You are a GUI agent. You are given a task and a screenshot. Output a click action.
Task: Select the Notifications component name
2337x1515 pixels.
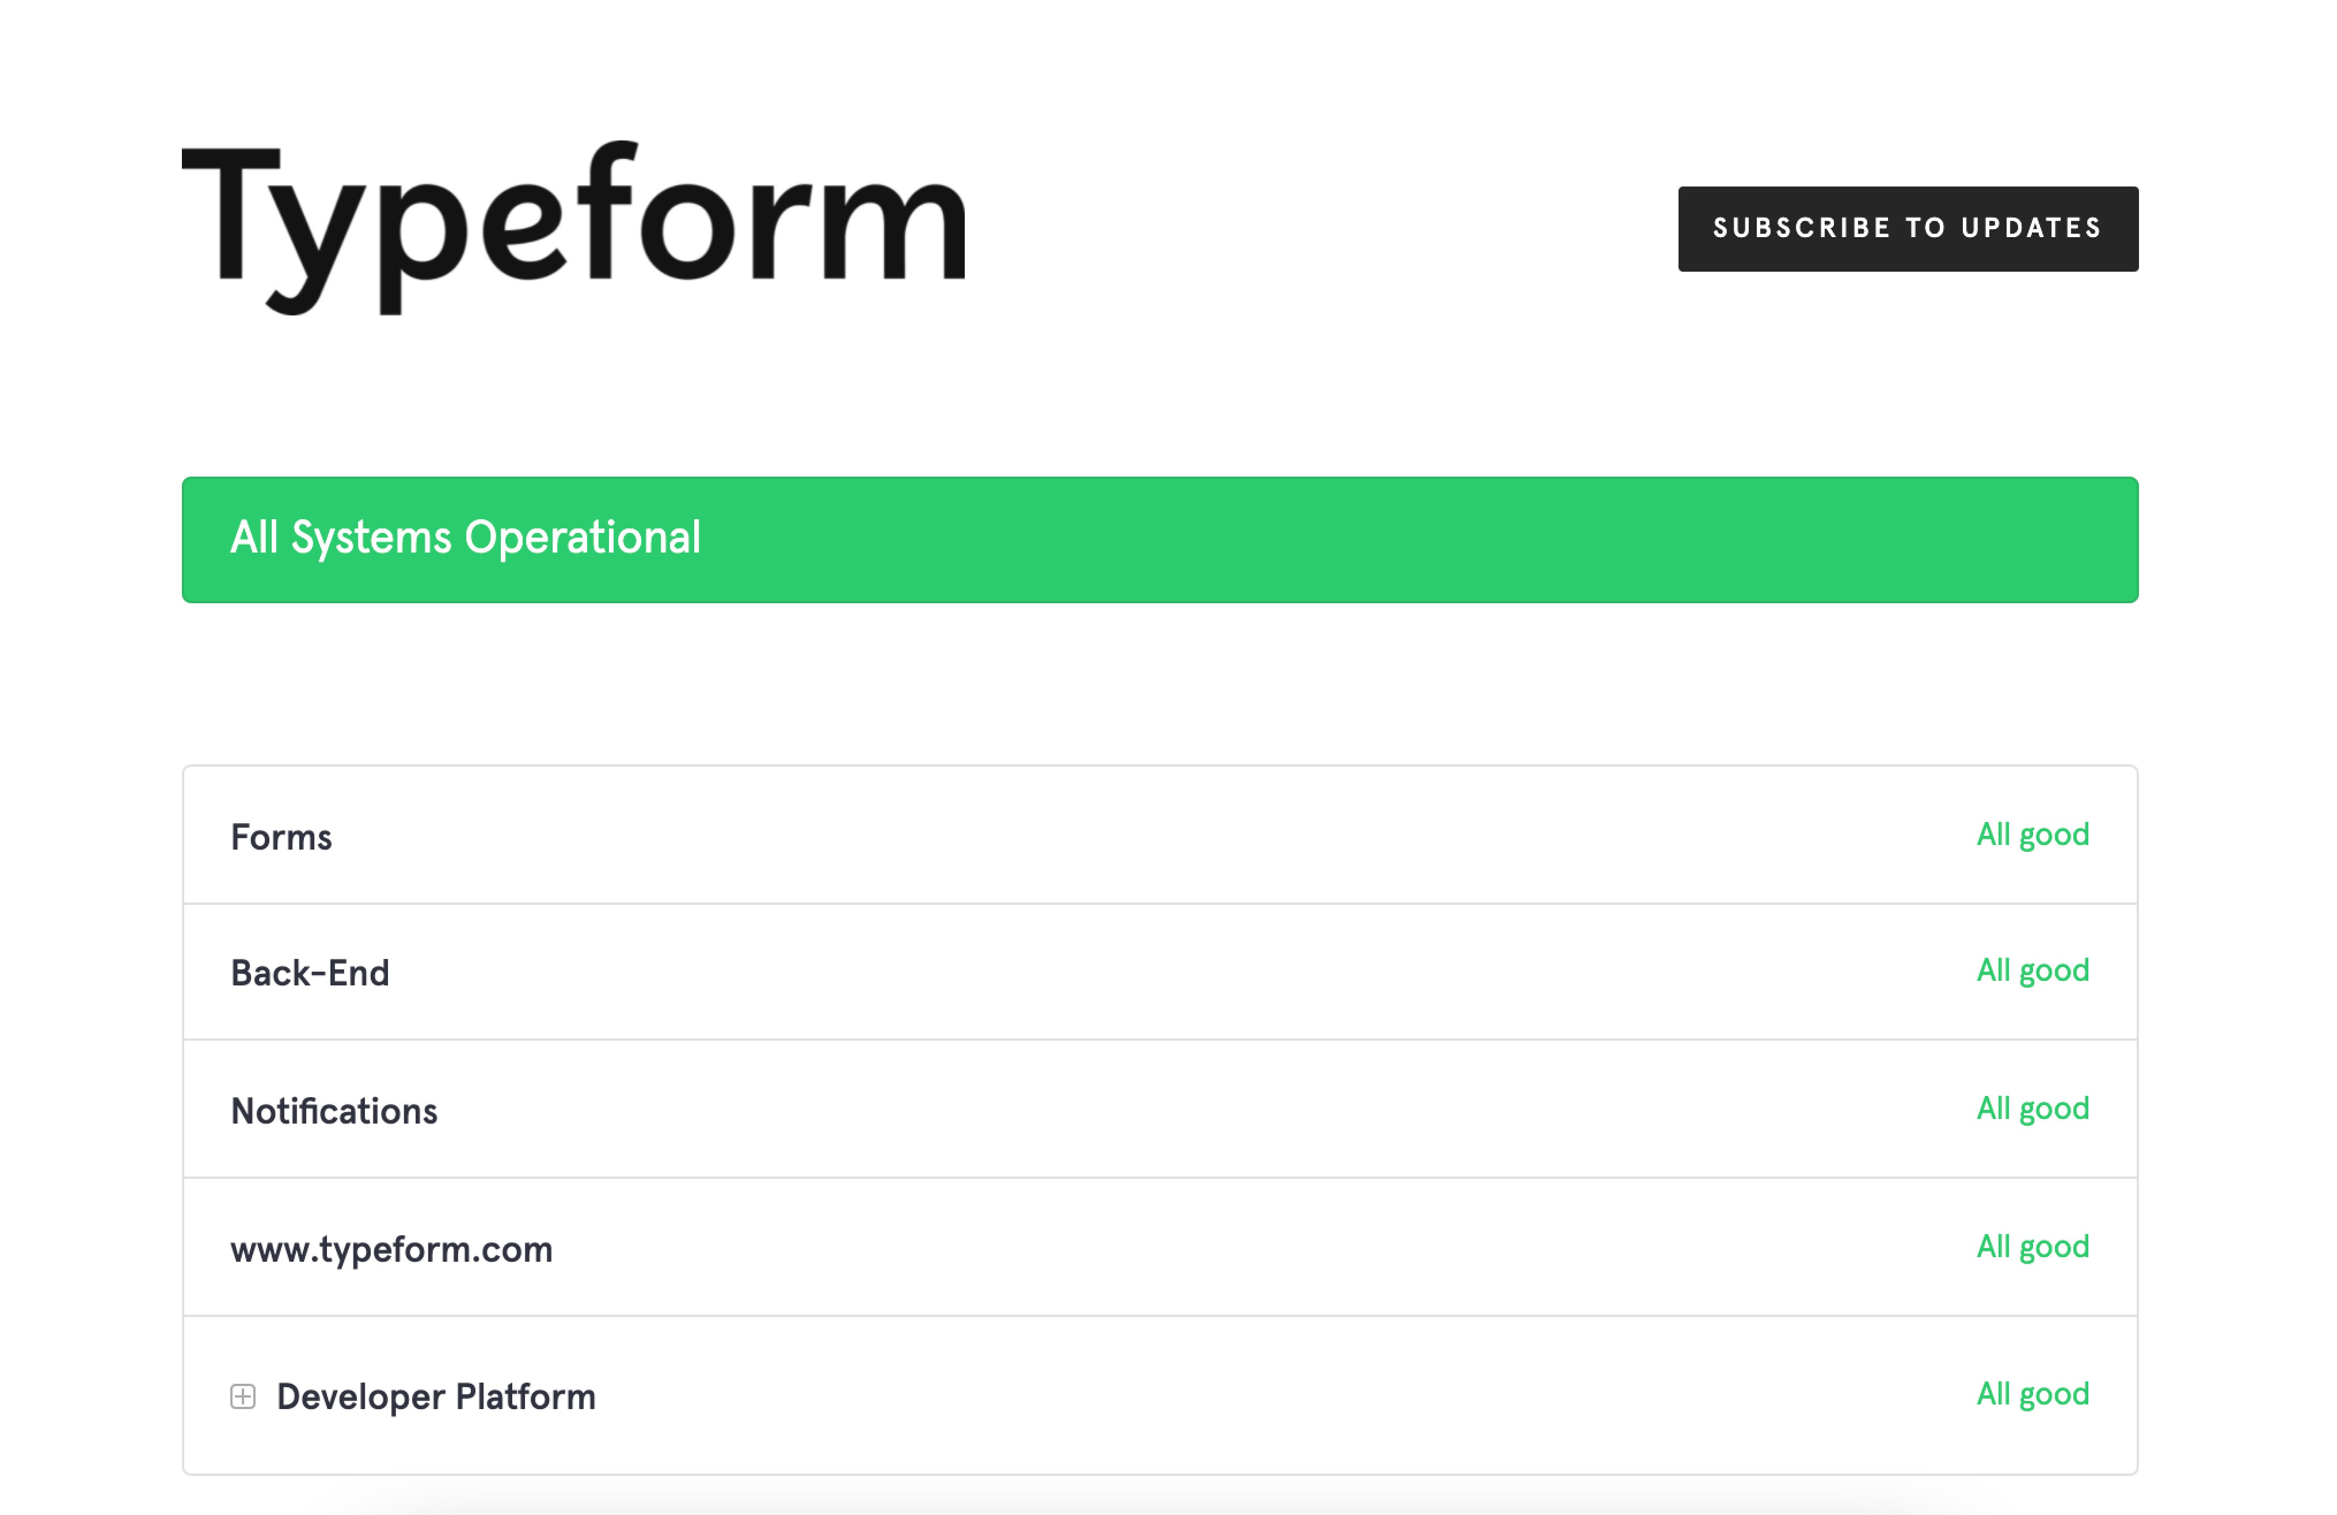(x=334, y=1111)
